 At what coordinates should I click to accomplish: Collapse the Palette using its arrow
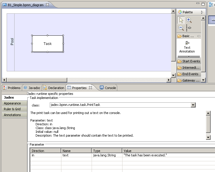[202, 12]
